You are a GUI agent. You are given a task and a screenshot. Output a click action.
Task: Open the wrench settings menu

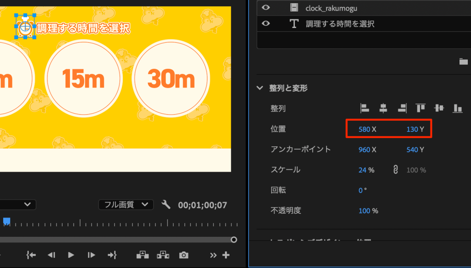point(166,205)
